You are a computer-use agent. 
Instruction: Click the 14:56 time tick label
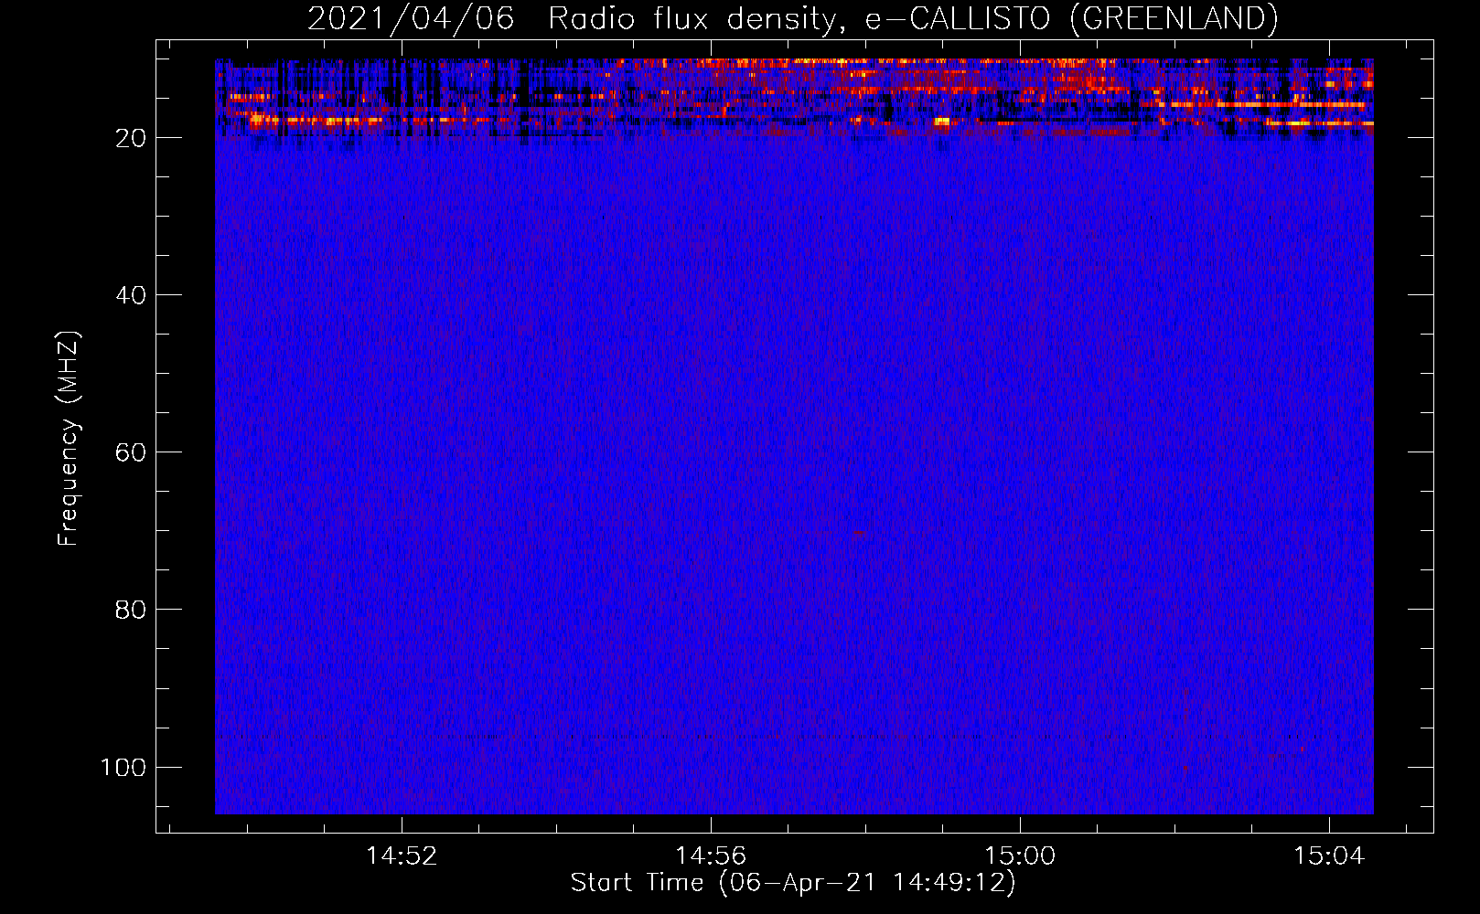tap(711, 856)
